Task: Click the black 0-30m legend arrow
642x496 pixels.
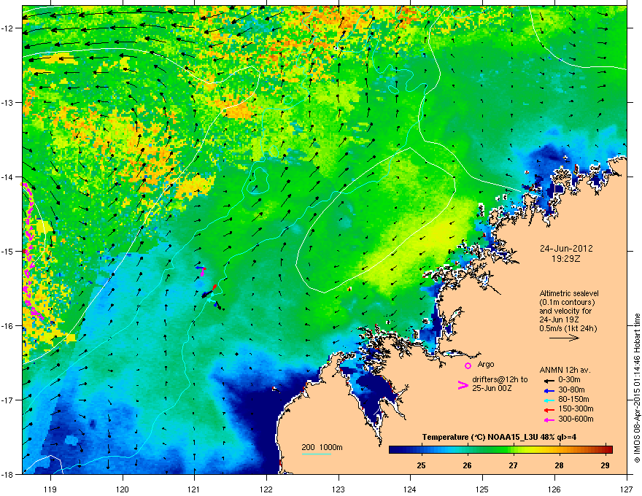Action: tap(549, 380)
